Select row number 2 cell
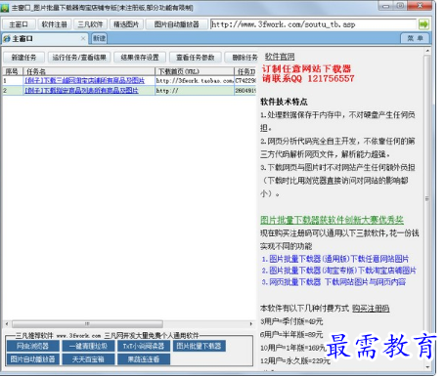Screen dimensions: 445x377 coord(13,91)
